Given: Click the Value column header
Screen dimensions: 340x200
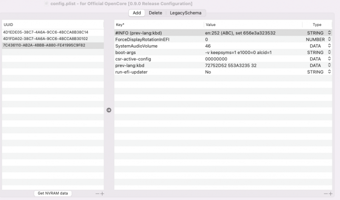Looking at the screenshot, I should [253, 25].
